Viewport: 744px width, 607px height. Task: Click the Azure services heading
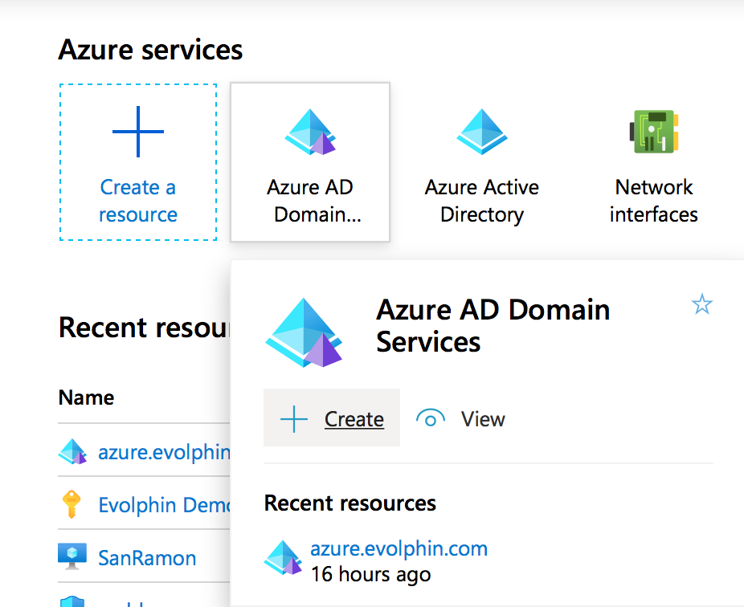(x=150, y=50)
